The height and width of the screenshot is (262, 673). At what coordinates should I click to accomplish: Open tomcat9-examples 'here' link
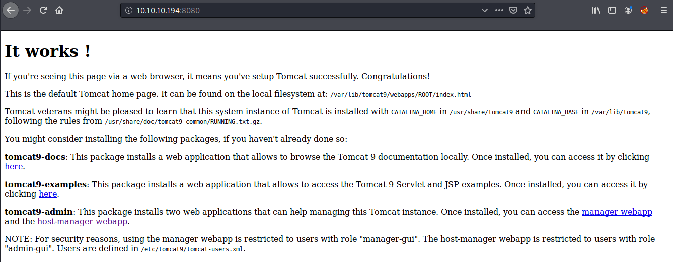click(48, 194)
